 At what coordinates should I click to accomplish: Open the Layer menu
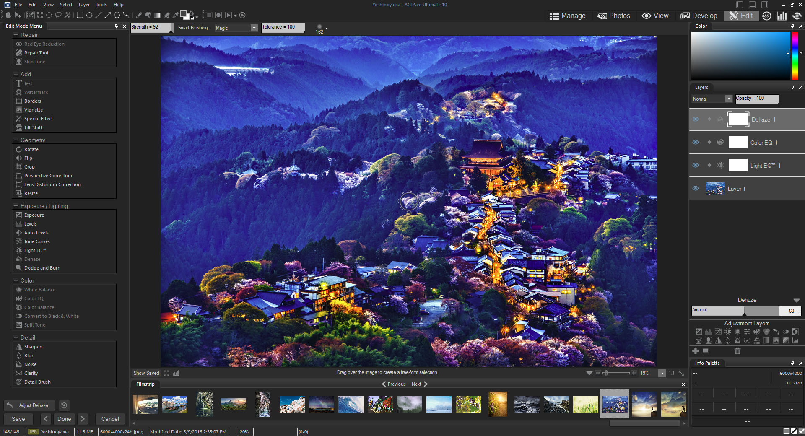84,5
